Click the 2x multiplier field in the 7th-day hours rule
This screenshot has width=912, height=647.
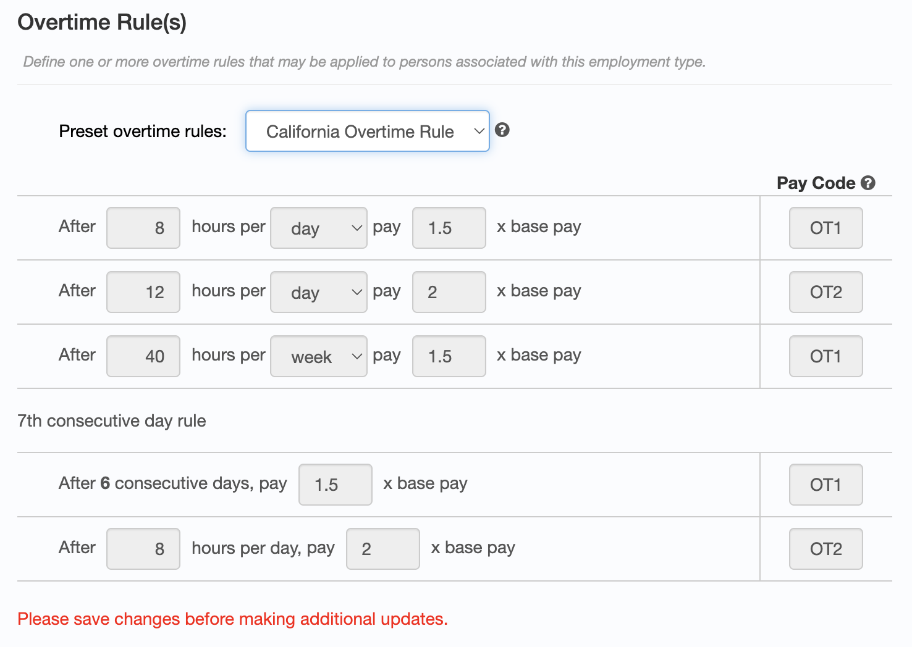point(382,549)
